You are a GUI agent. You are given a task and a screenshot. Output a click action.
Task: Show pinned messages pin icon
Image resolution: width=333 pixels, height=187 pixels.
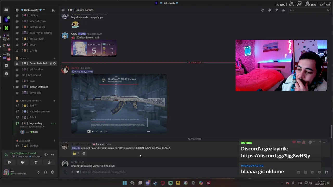tap(277, 10)
